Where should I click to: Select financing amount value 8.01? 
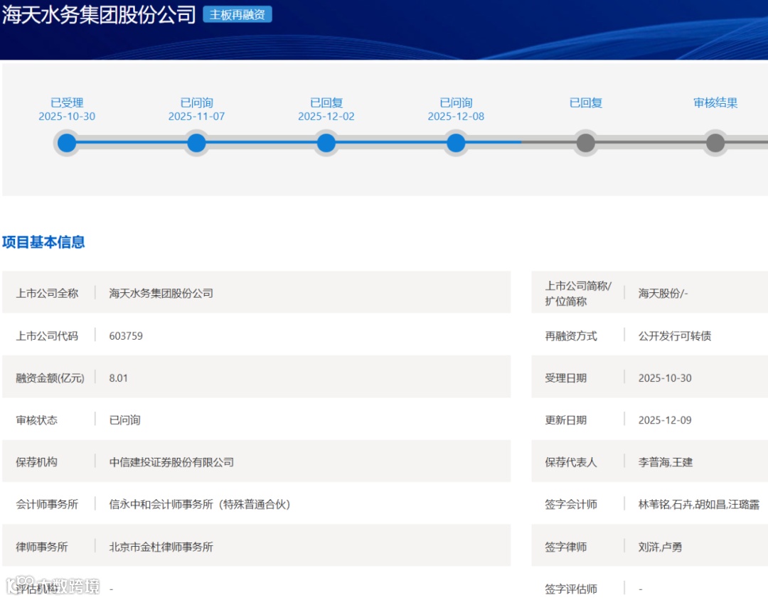(x=119, y=378)
